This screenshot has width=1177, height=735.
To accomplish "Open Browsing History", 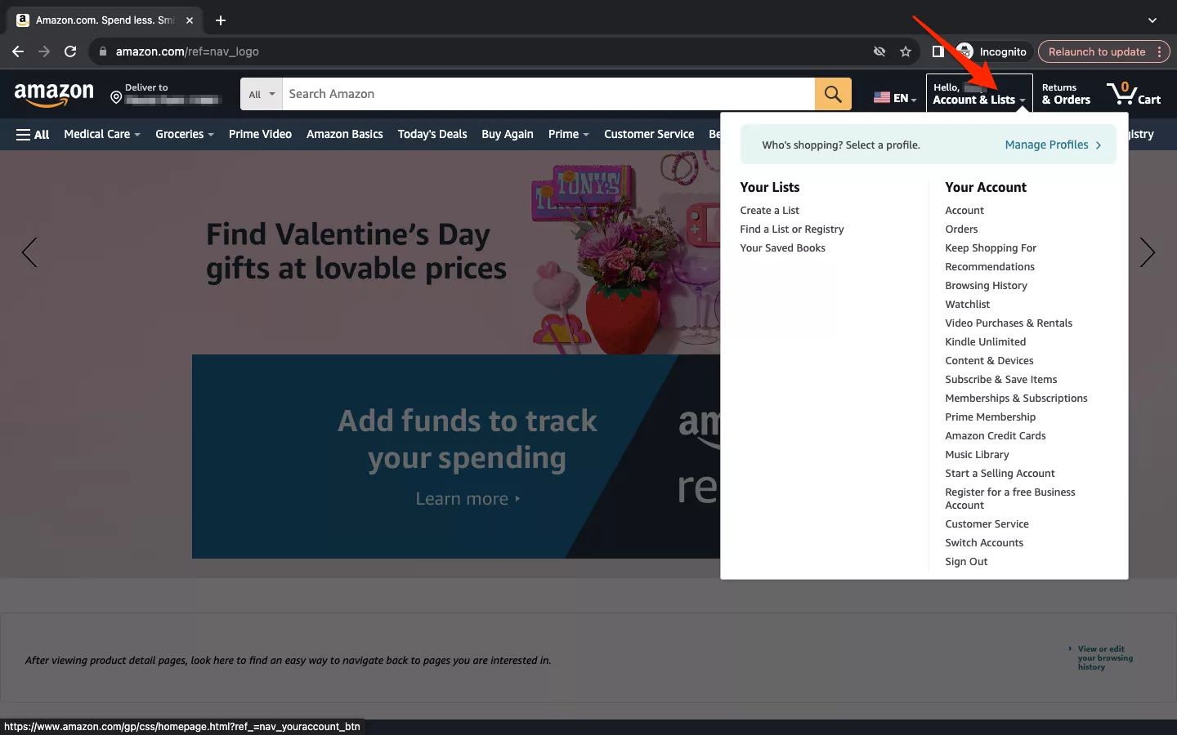I will click(986, 286).
